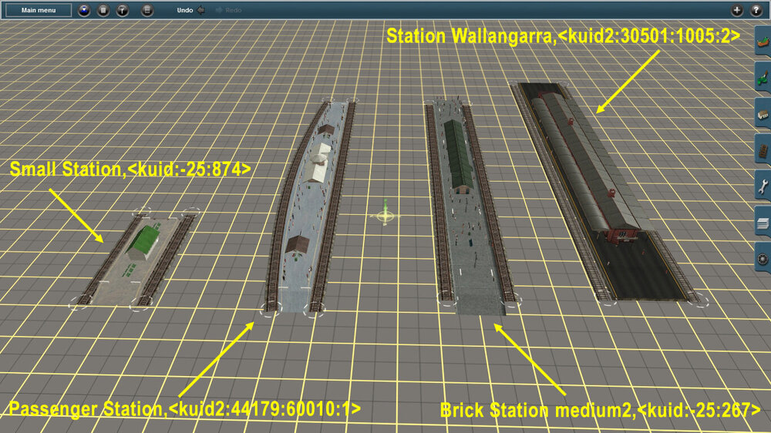Click the green compass marker on grid
The height and width of the screenshot is (433, 771).
click(385, 213)
